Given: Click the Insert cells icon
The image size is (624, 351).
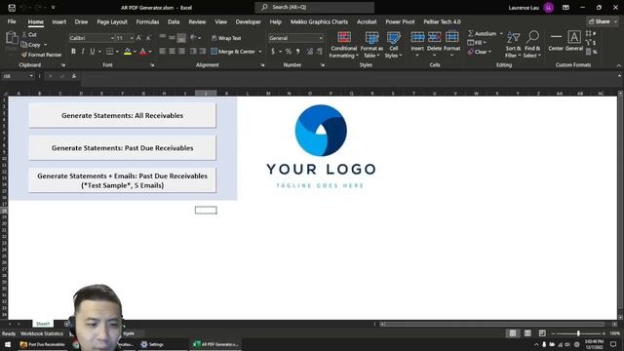Looking at the screenshot, I should (x=417, y=37).
